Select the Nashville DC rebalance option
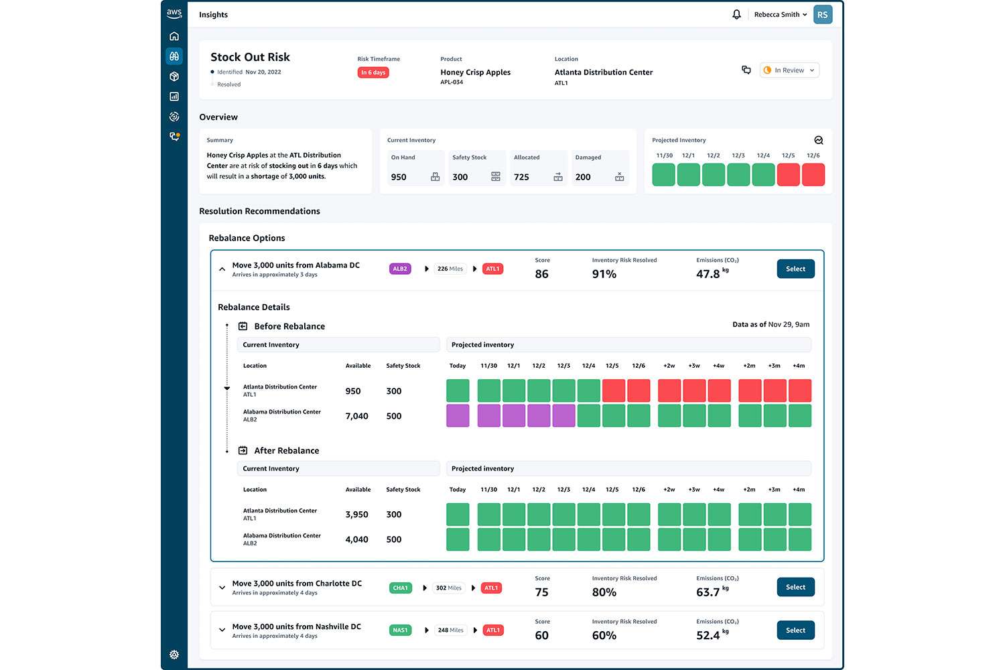 (x=795, y=630)
